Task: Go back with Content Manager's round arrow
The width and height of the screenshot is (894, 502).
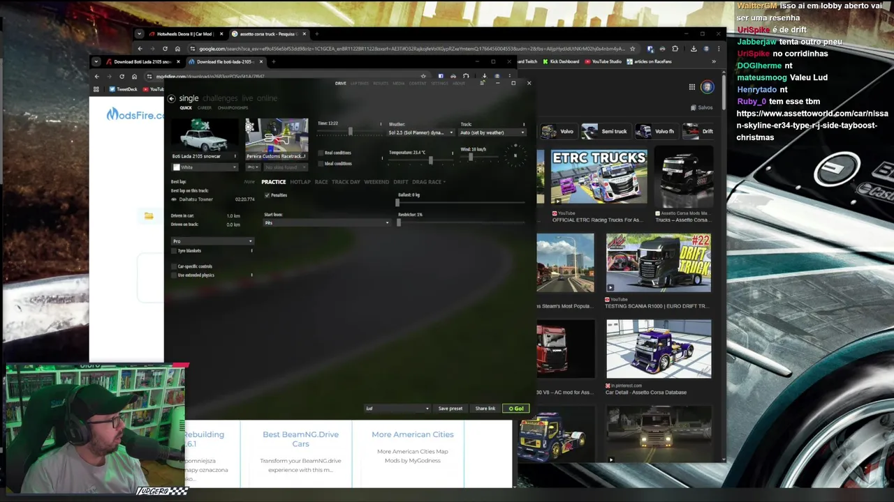Action: (171, 98)
